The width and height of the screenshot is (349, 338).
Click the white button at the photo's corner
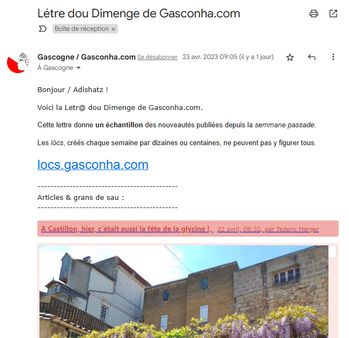332,252
